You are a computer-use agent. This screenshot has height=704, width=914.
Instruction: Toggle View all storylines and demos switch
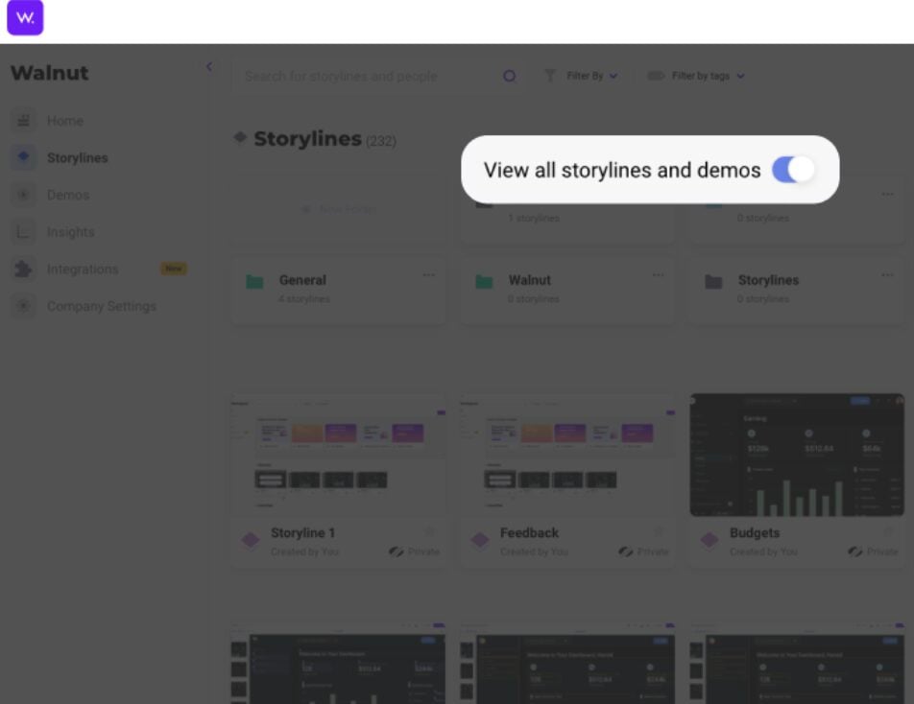[793, 170]
